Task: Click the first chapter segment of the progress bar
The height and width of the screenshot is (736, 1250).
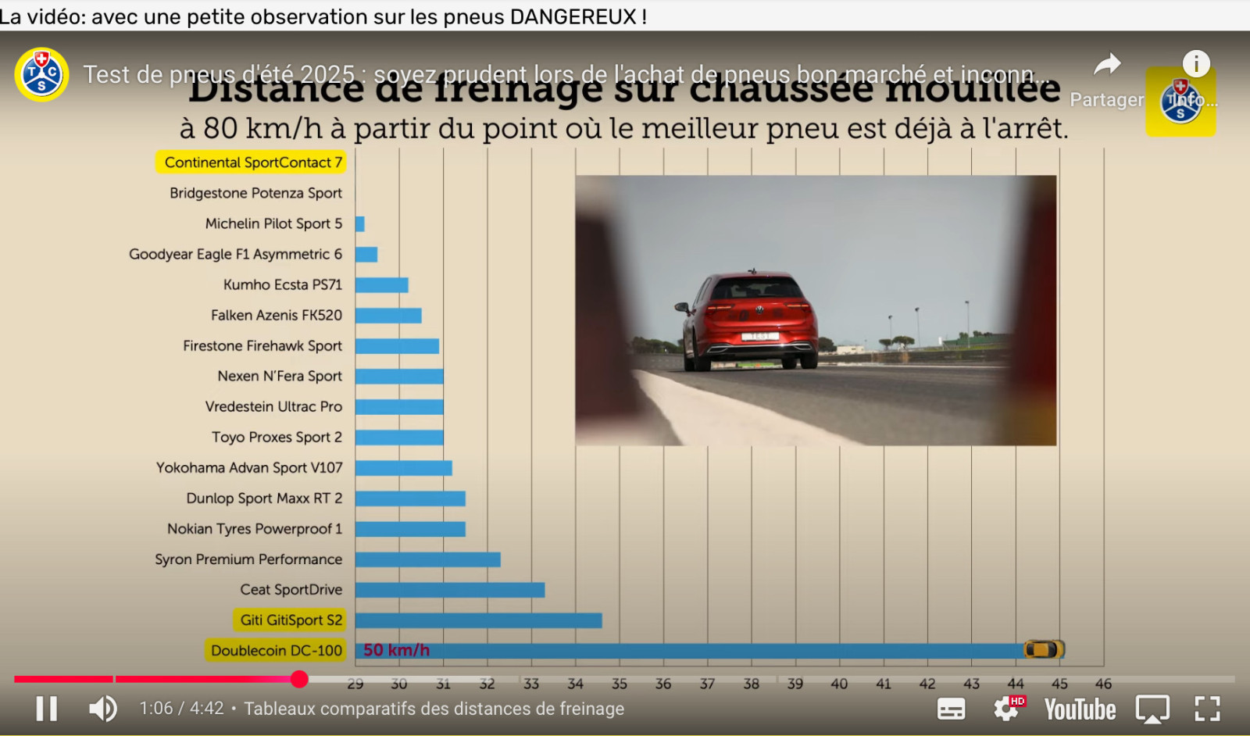Action: coord(63,679)
